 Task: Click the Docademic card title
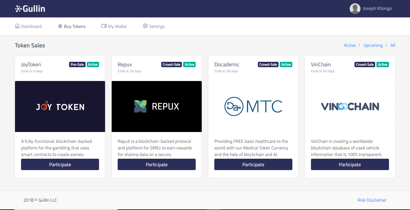[x=227, y=64]
